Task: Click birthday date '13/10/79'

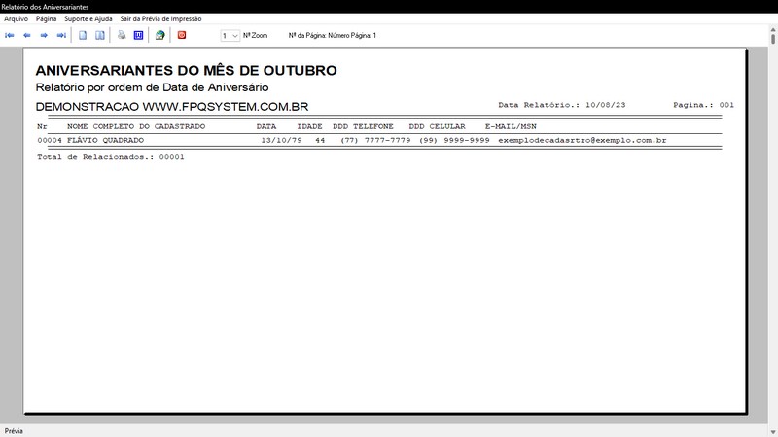Action: pyautogui.click(x=281, y=140)
